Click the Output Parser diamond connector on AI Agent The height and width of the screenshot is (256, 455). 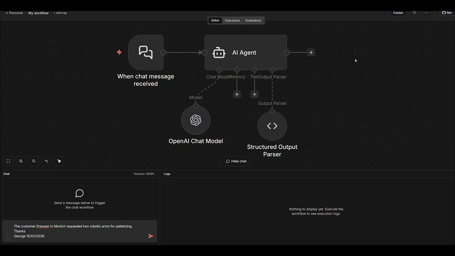click(x=272, y=70)
